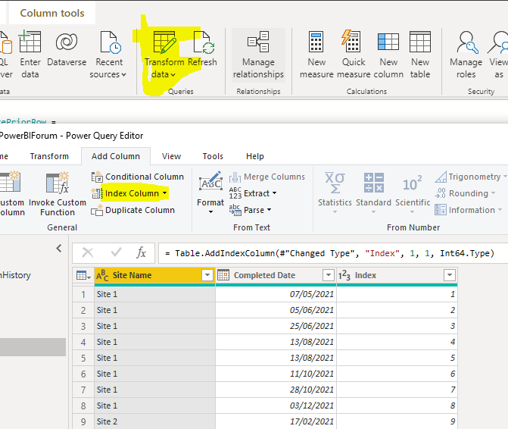Open the Information dropdown
The image size is (508, 429).
click(x=468, y=210)
